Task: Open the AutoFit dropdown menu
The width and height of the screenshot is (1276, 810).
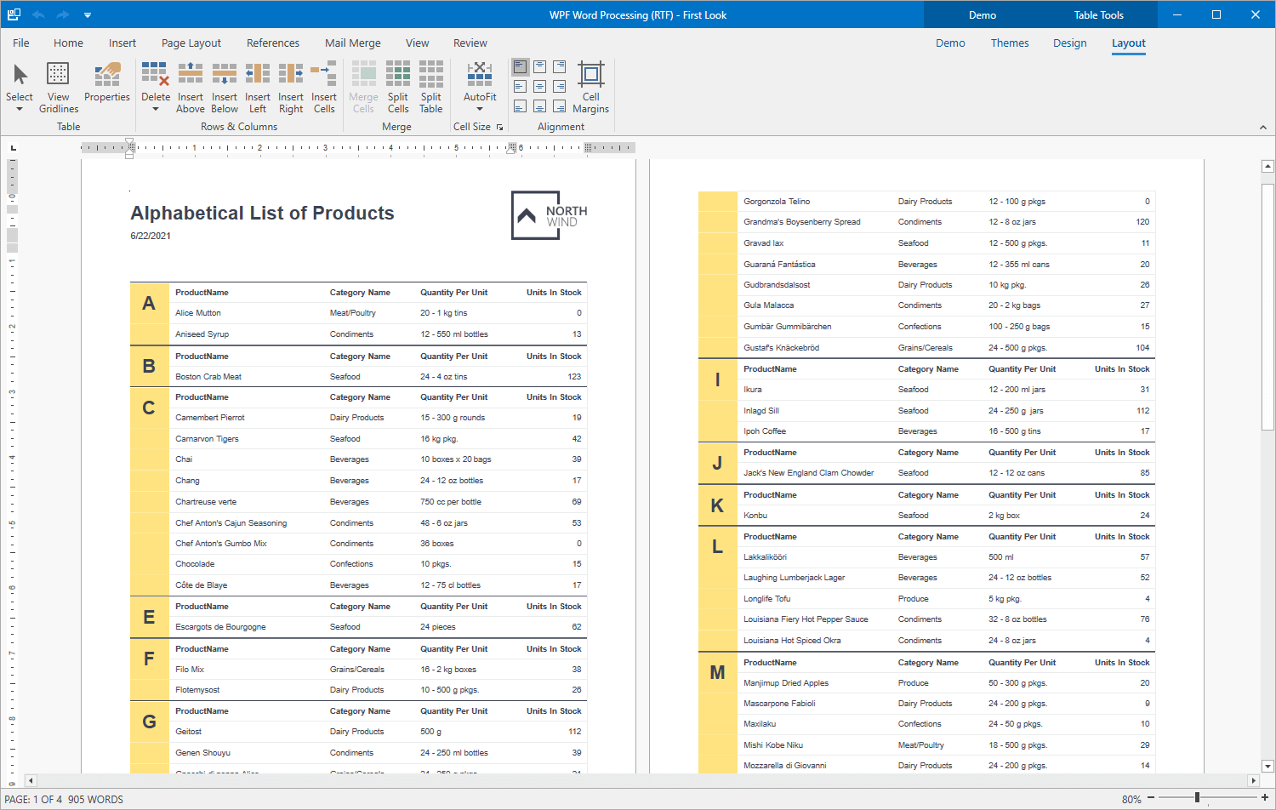Action: pyautogui.click(x=480, y=109)
